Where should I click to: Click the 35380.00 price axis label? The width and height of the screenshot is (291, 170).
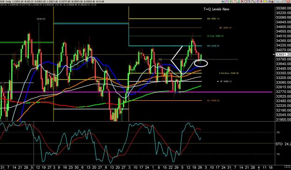tap(284, 8)
